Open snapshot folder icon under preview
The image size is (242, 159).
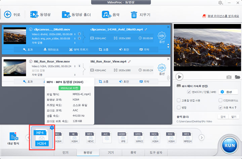click(238, 77)
